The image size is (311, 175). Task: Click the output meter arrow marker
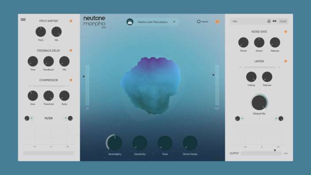214,75
